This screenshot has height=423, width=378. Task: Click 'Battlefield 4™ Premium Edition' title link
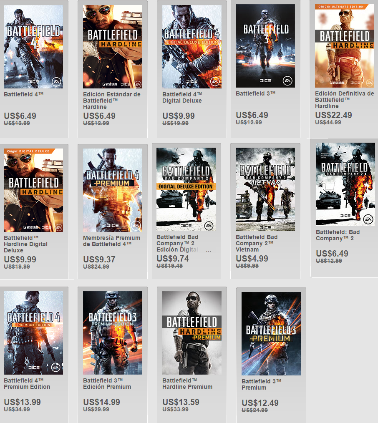pyautogui.click(x=27, y=384)
